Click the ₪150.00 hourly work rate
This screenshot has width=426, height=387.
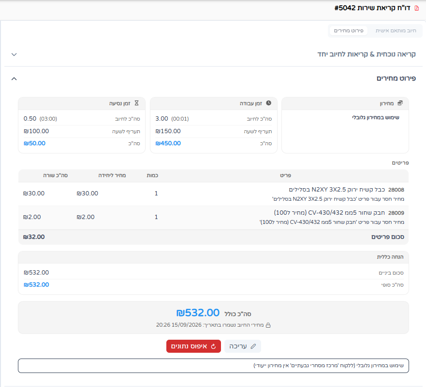tap(168, 131)
